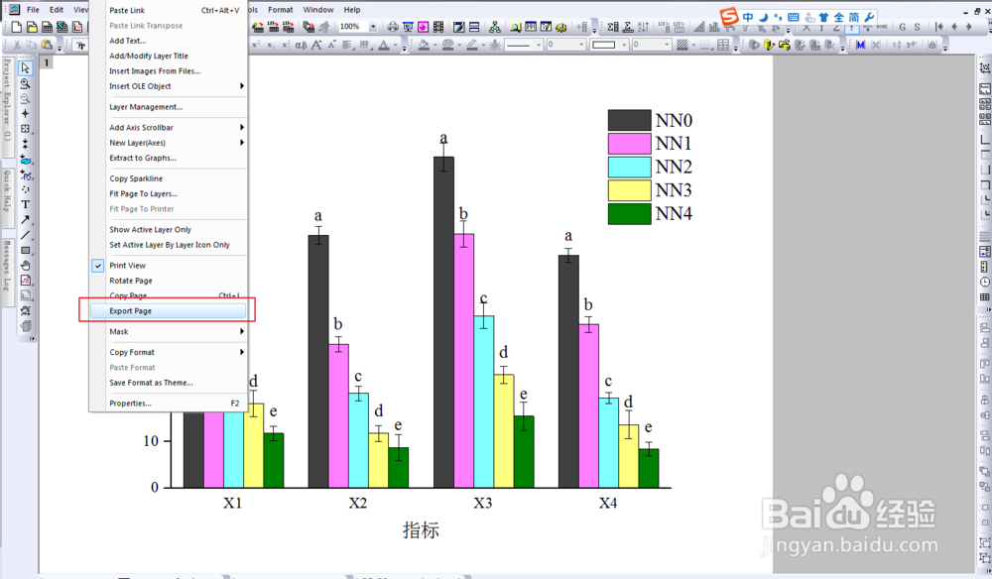The image size is (992, 579).
Task: Choose Rotate Page from menu
Action: coord(169,281)
